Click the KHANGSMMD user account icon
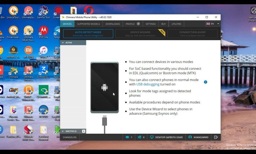The width and height of the screenshot is (256, 154). pos(190,137)
